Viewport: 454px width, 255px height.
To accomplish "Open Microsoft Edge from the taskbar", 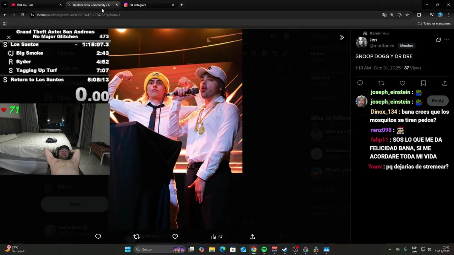I will tap(222, 249).
